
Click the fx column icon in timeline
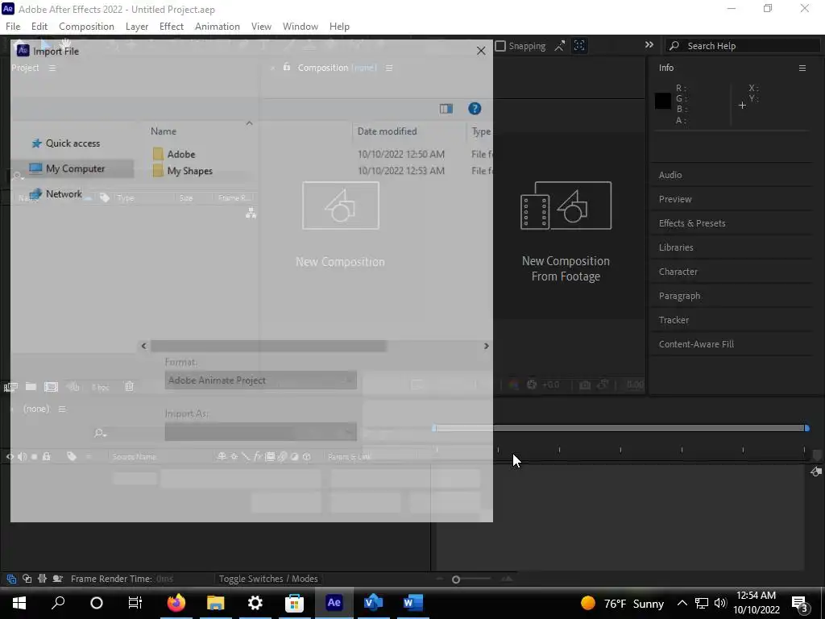coord(258,456)
